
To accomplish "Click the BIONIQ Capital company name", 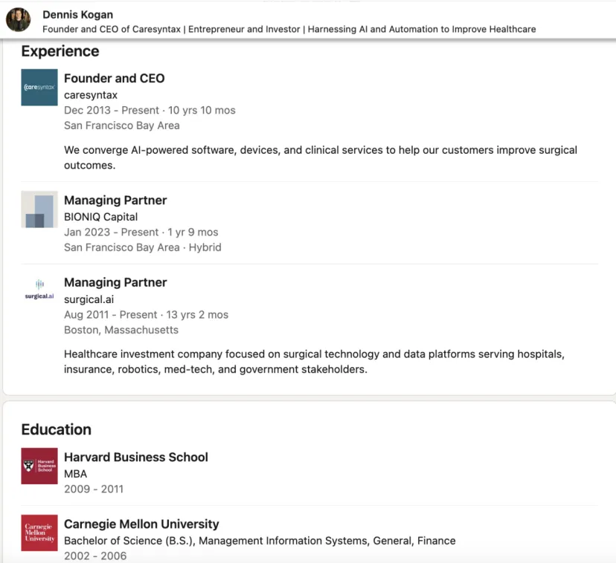I will click(100, 217).
